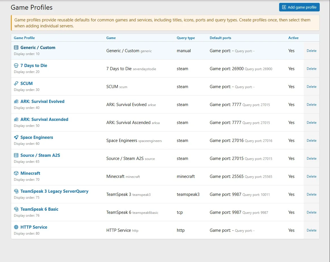Screen dimensions: 330x262
Task: Open the TeamSpeak 6 Basic profile
Action: pyautogui.click(x=39, y=209)
